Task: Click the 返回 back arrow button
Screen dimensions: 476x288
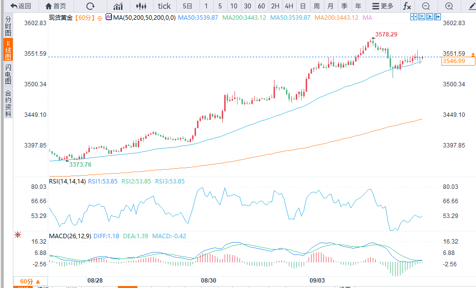Action: [x=20, y=6]
